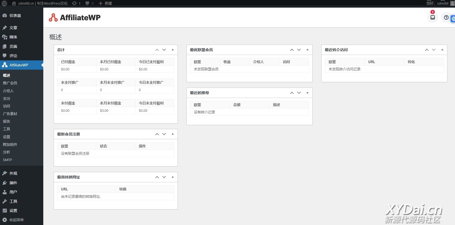Toggle the 最近转介访问 panel triangle
Viewport: 455px width, 225px height.
442,50
